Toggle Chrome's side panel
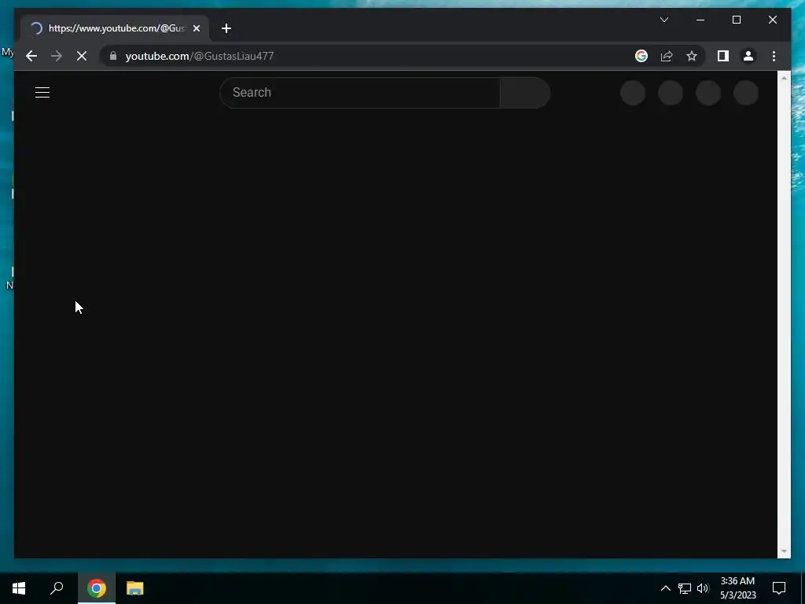Image resolution: width=805 pixels, height=604 pixels. coord(723,56)
